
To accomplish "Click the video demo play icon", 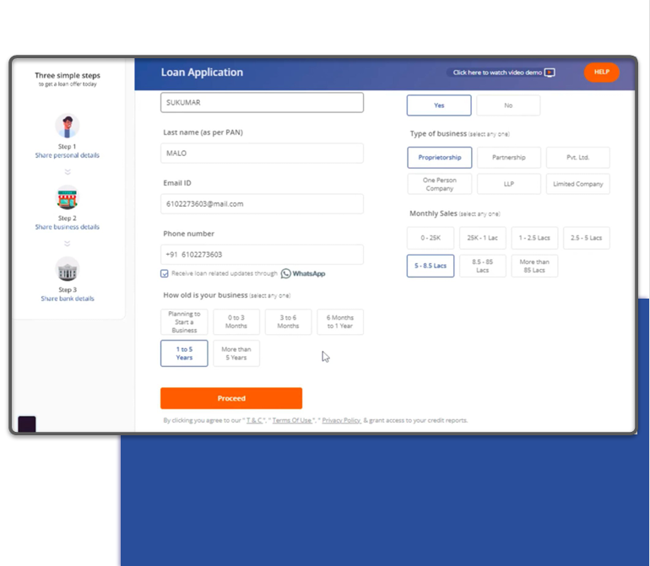I will click(550, 73).
